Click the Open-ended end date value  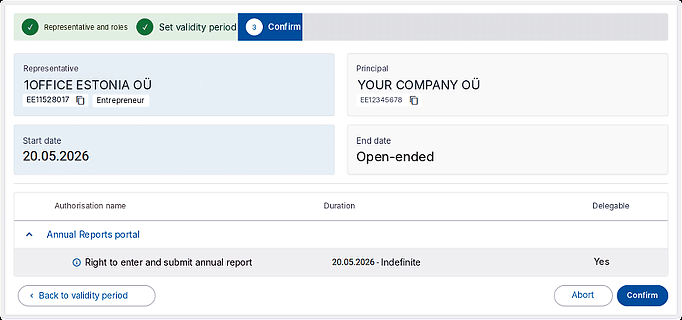pos(395,157)
